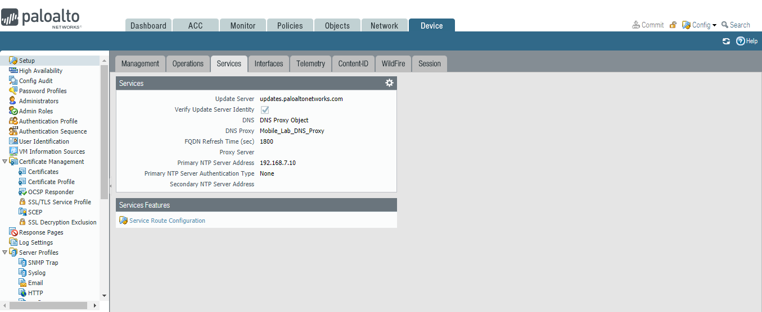The height and width of the screenshot is (312, 762).
Task: Click the Commit link text
Action: (653, 25)
